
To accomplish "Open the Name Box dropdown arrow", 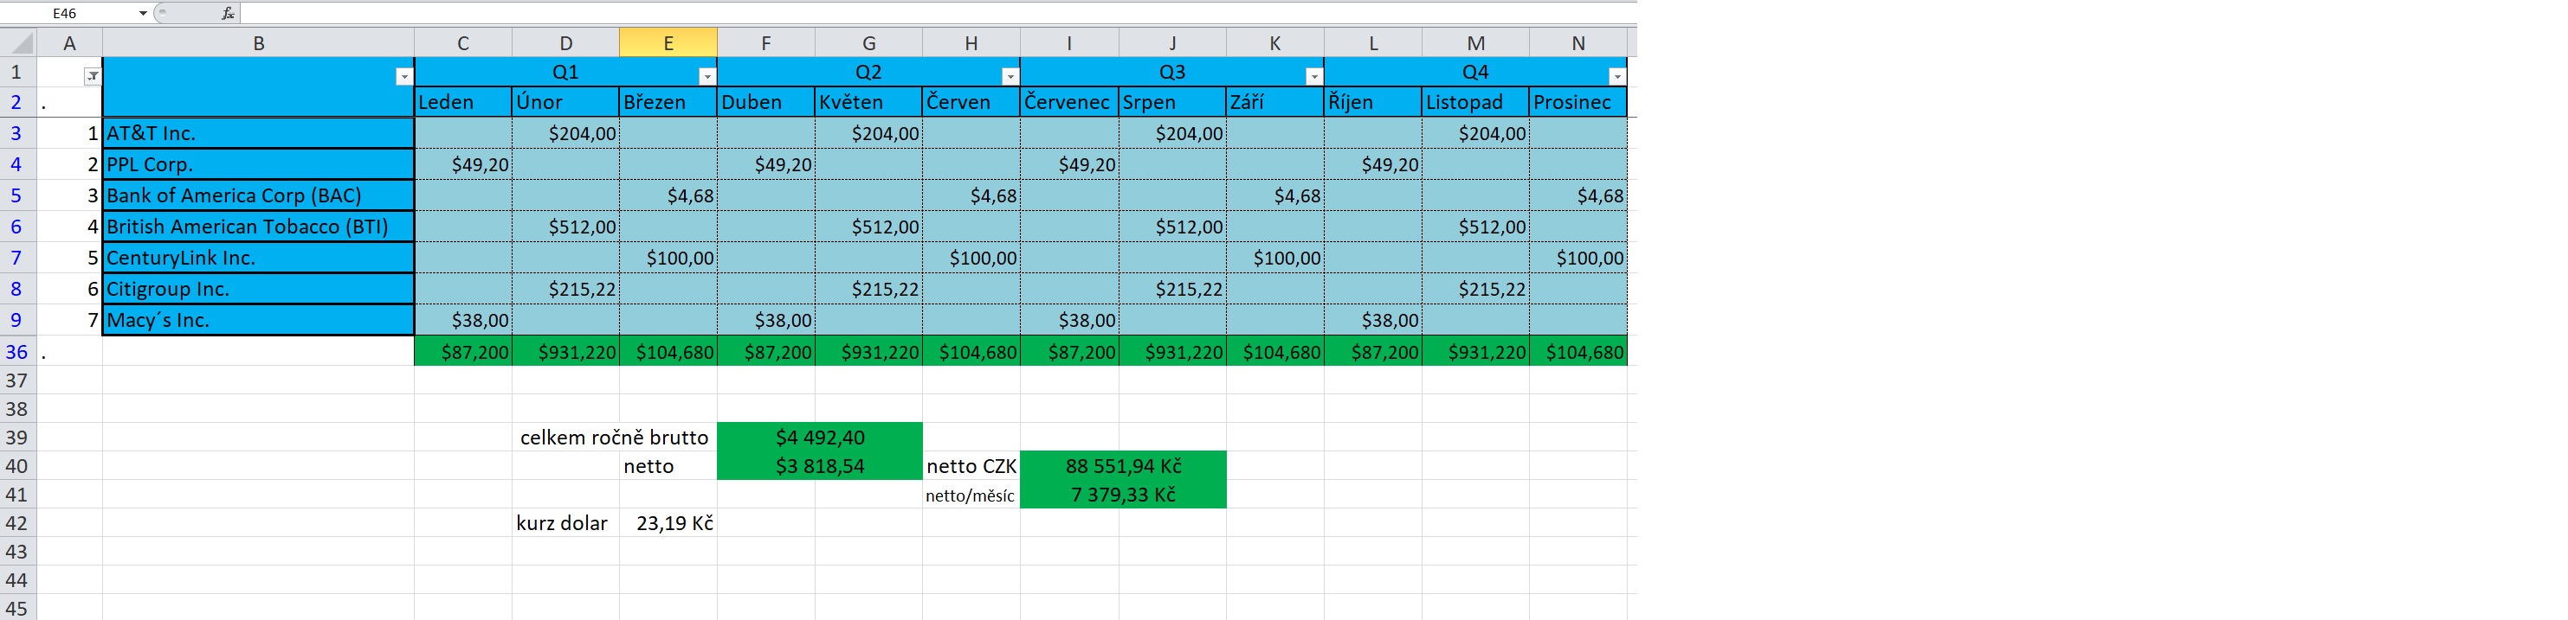I will click(143, 13).
